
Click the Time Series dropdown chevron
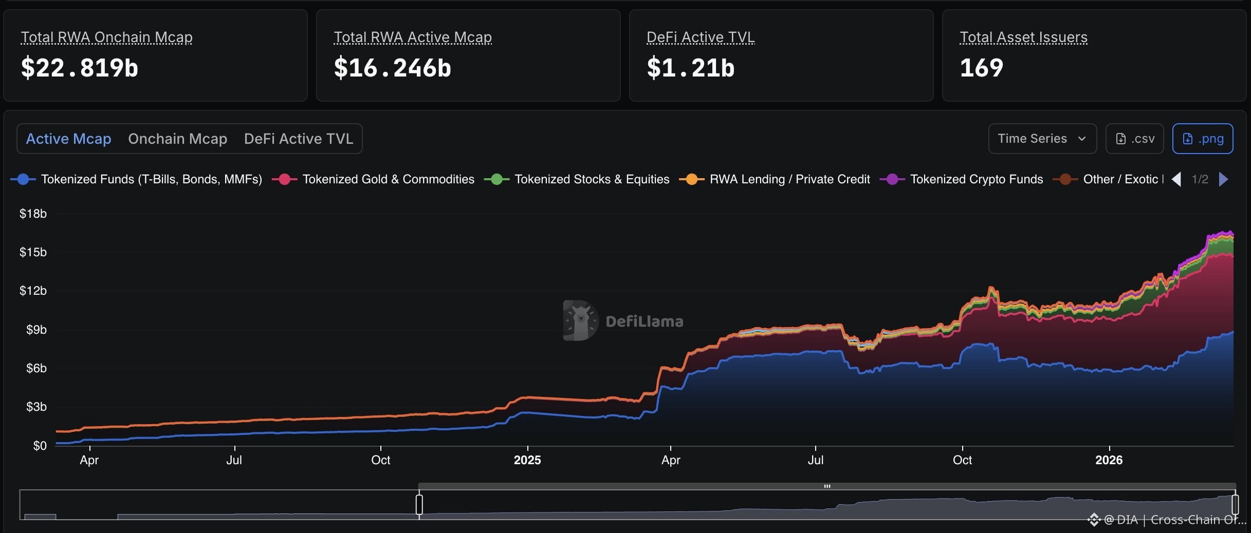(x=1082, y=139)
